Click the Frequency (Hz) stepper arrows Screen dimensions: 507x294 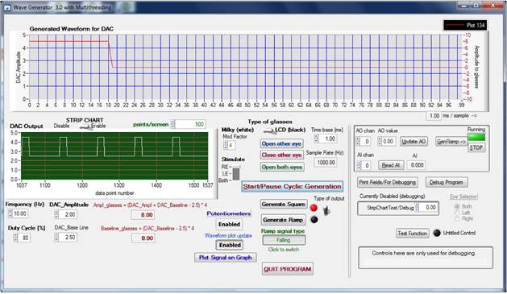(x=10, y=213)
